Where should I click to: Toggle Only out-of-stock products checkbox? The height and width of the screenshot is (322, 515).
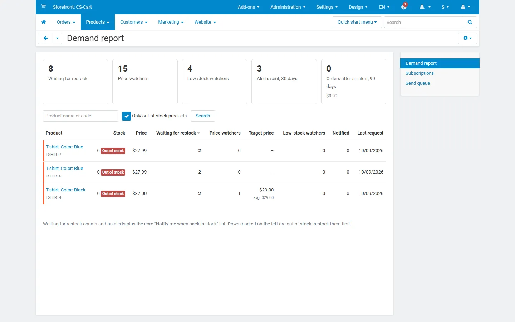126,116
